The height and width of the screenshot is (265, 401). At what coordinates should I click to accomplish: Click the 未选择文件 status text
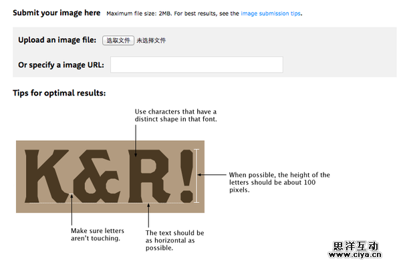point(151,40)
